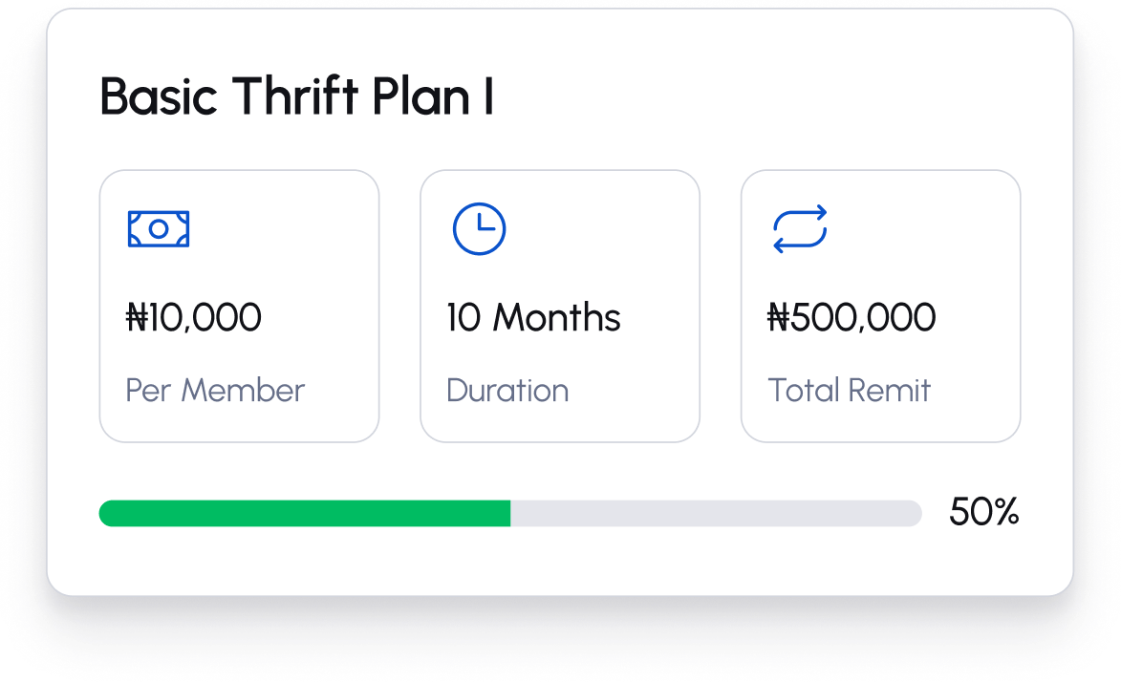The image size is (1121, 682).
Task: Select the "10 Months" value
Action: 533,318
